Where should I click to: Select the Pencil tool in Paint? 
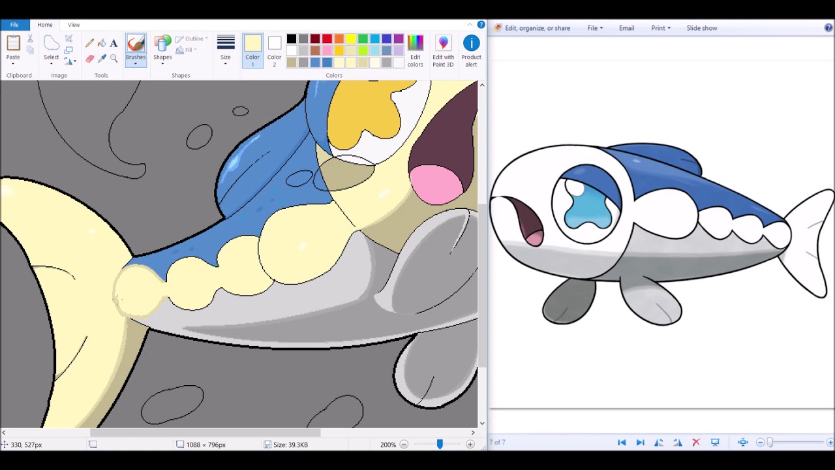tap(89, 43)
